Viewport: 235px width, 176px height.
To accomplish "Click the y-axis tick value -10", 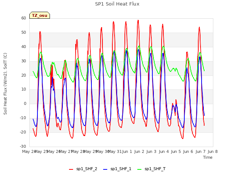I will (23, 118).
